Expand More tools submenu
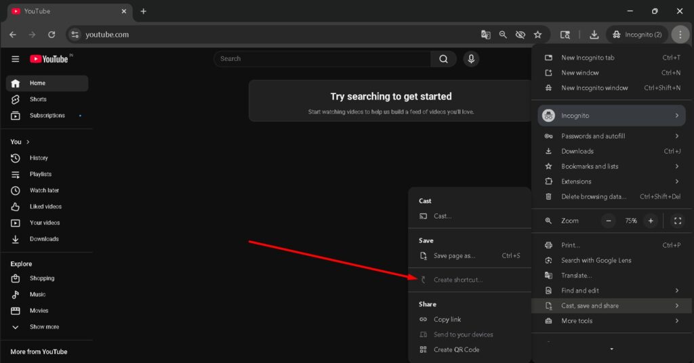The image size is (694, 363). pos(612,320)
